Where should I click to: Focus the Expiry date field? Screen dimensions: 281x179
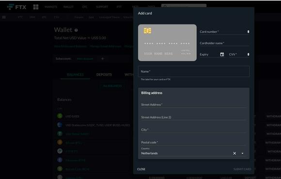212,55
